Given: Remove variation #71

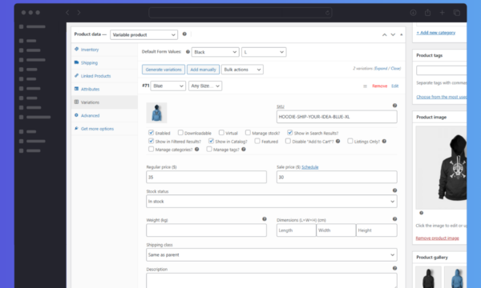Looking at the screenshot, I should pyautogui.click(x=380, y=86).
